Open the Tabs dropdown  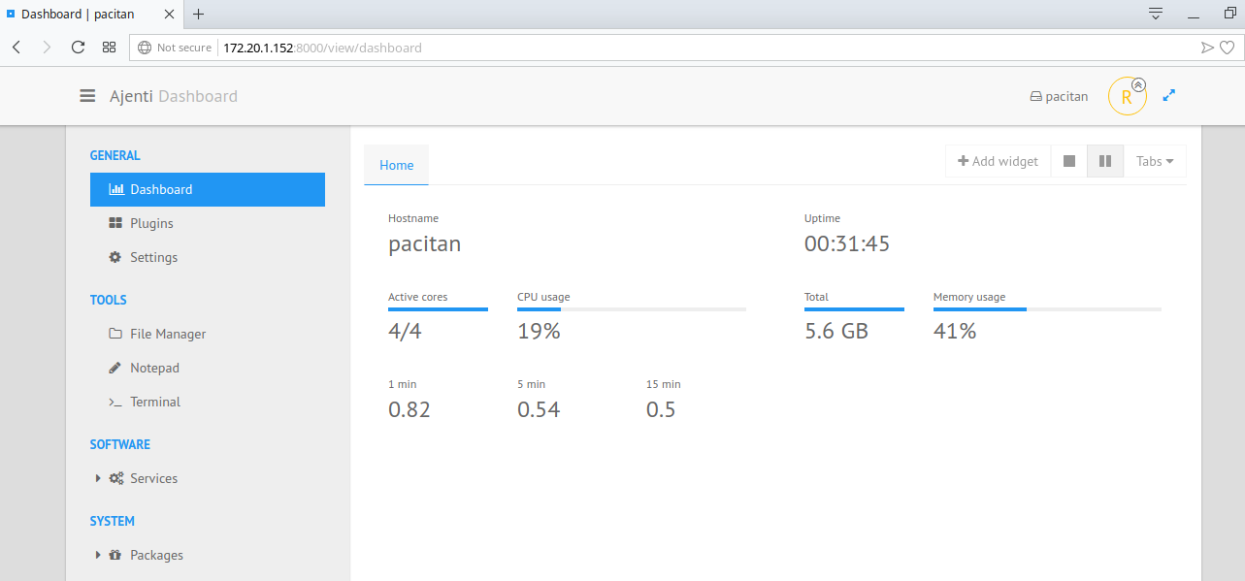(1155, 161)
